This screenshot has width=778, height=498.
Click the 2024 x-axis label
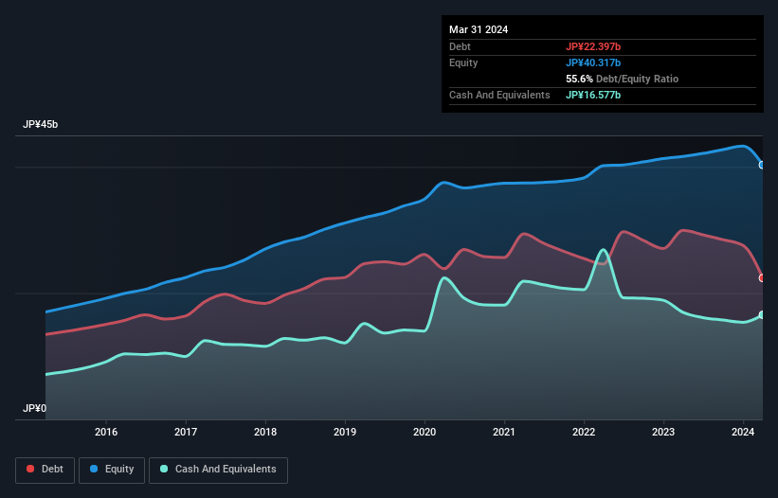pos(743,432)
